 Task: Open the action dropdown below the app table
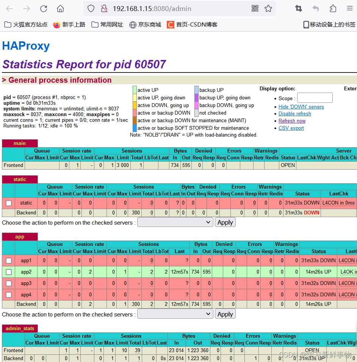[175, 314]
